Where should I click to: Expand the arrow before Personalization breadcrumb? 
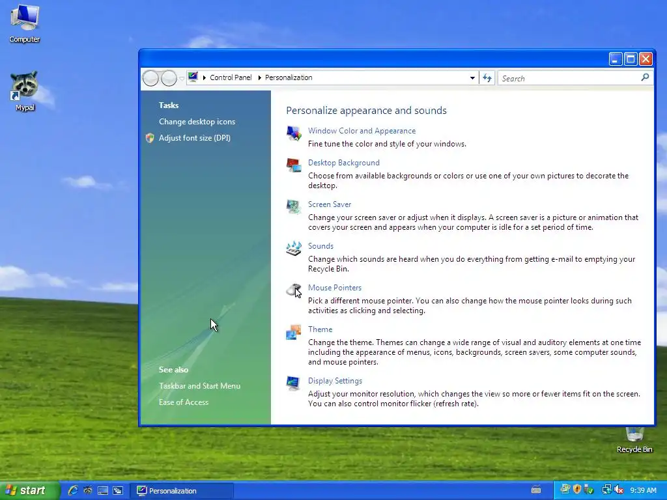click(x=259, y=78)
